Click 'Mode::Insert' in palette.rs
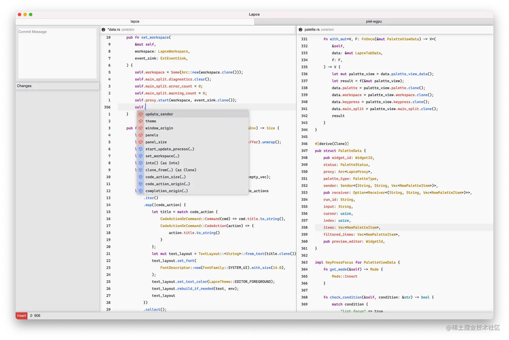The image size is (509, 340). click(344, 277)
